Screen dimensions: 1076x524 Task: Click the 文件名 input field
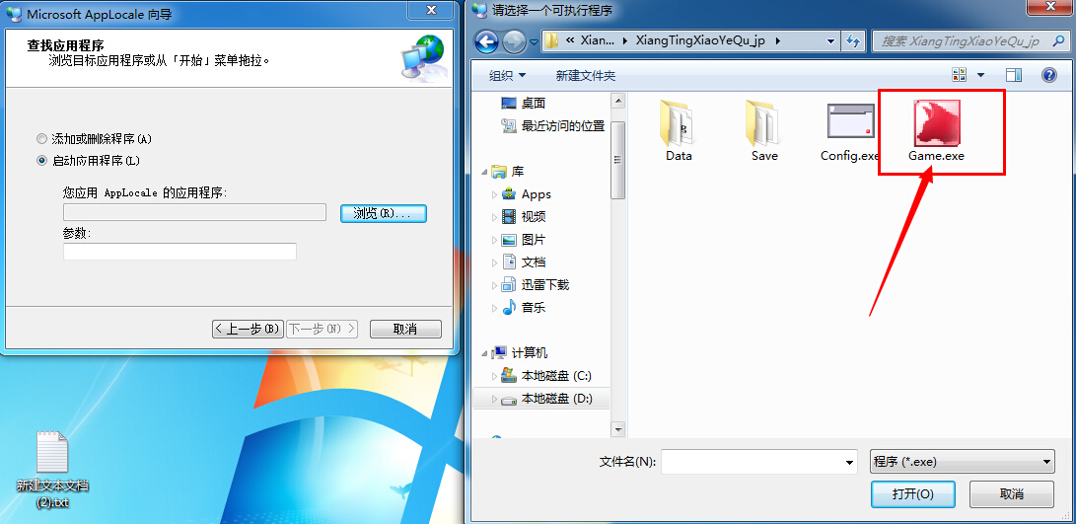tap(752, 462)
